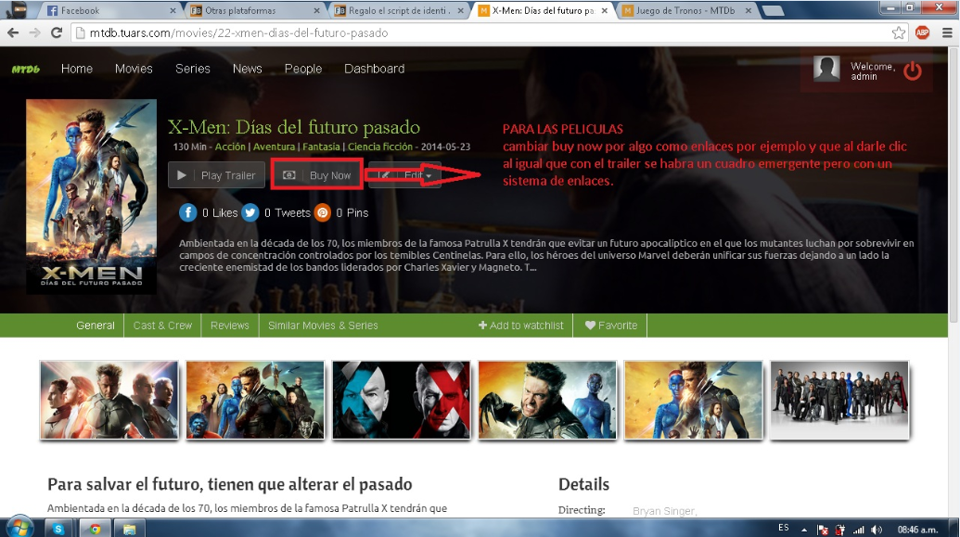This screenshot has height=537, width=960.
Task: Open a new browser tab
Action: (774, 10)
